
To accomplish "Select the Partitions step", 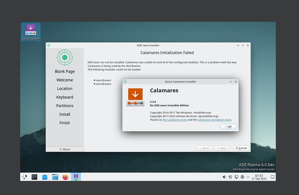I will [65, 106].
